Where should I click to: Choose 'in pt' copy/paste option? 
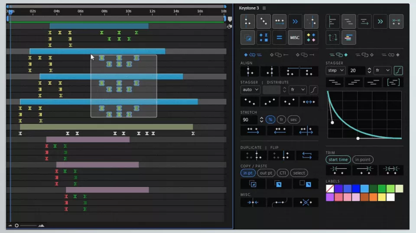(248, 173)
